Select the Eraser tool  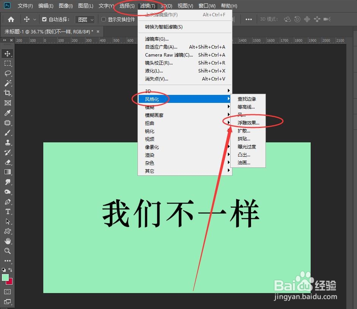click(8, 162)
